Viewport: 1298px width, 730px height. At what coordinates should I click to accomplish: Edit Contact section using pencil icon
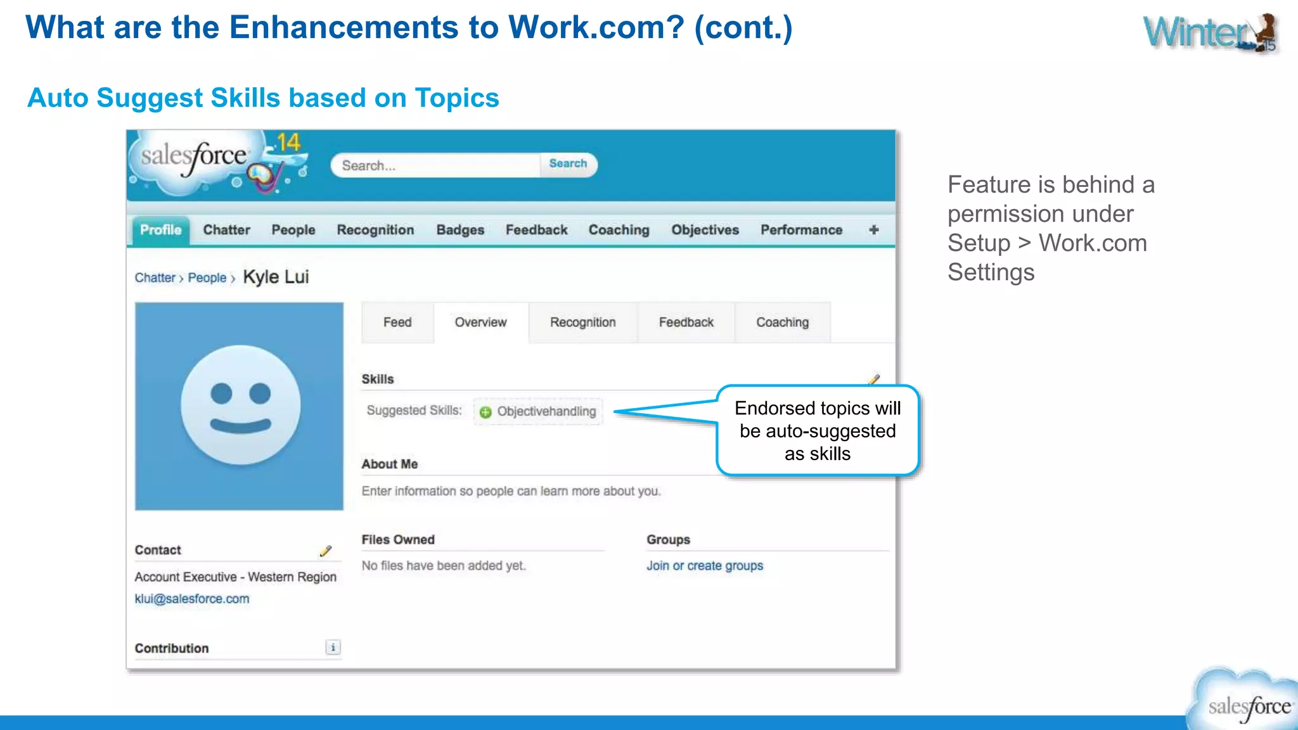click(326, 551)
